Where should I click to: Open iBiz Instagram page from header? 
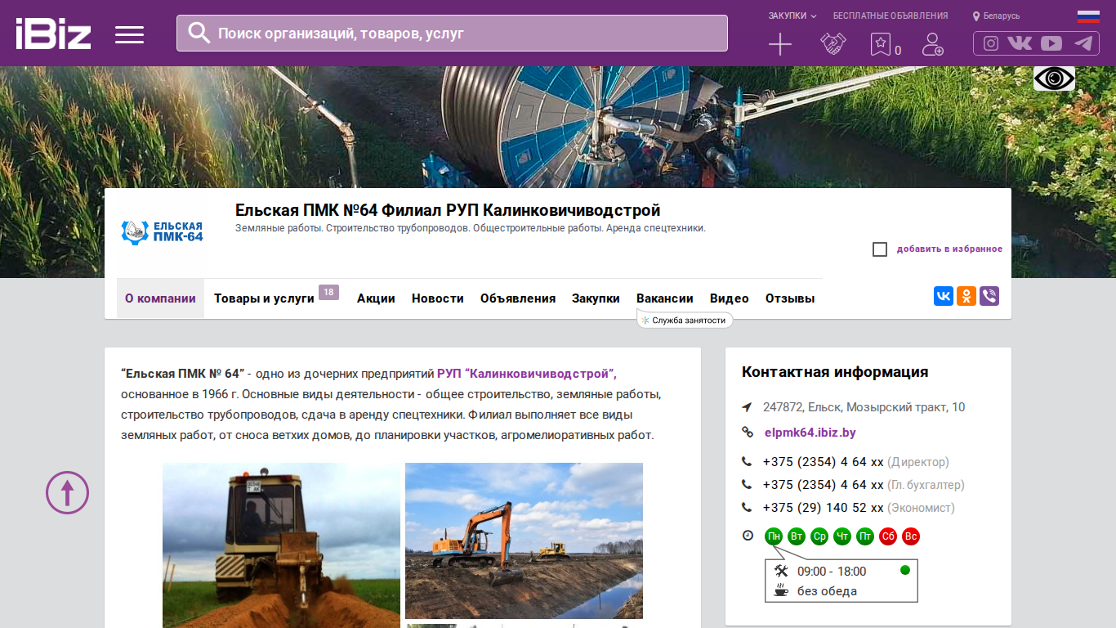point(991,43)
